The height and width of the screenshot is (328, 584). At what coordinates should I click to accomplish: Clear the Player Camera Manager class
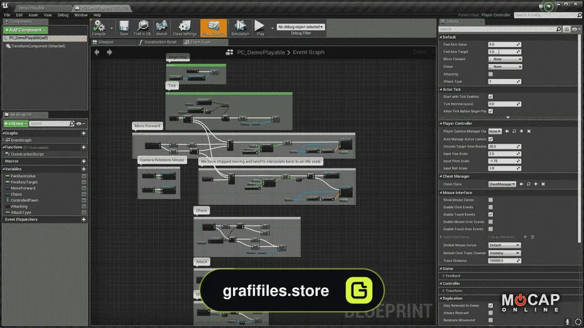(x=529, y=131)
